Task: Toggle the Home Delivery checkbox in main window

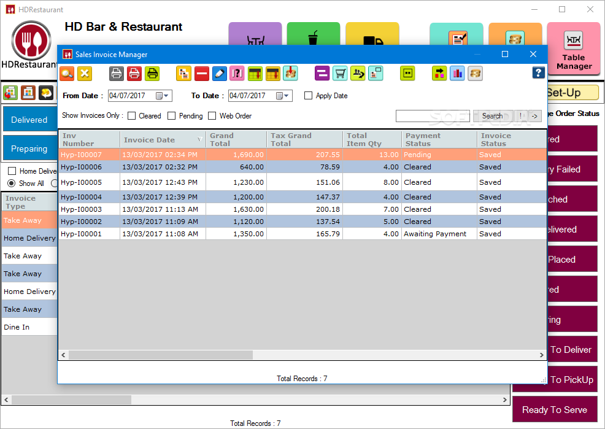Action: tap(12, 171)
